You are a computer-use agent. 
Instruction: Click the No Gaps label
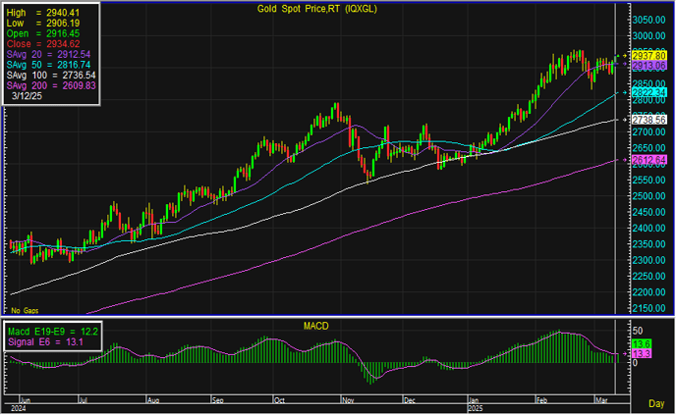pyautogui.click(x=26, y=310)
